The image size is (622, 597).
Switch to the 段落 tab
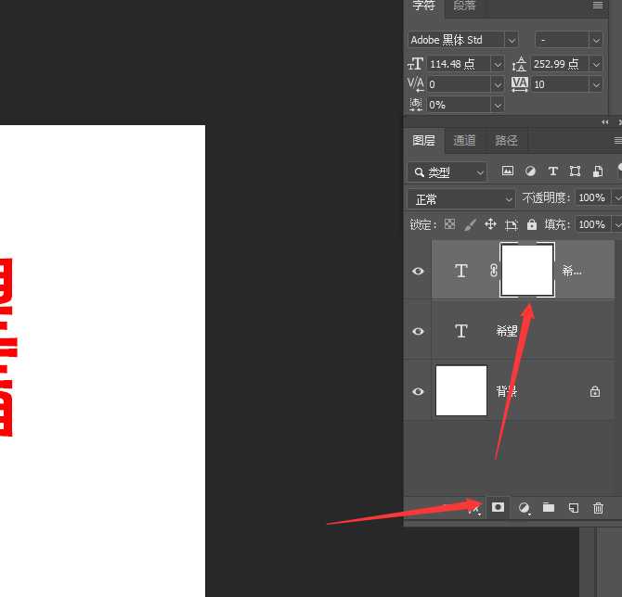pyautogui.click(x=464, y=6)
